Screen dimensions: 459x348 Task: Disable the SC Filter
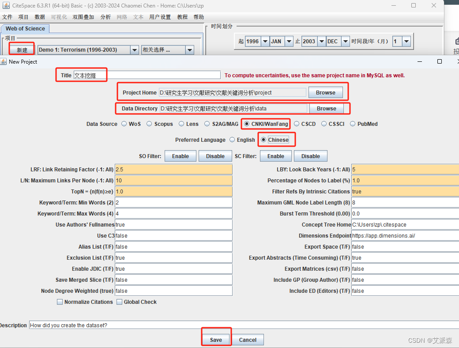[311, 156]
